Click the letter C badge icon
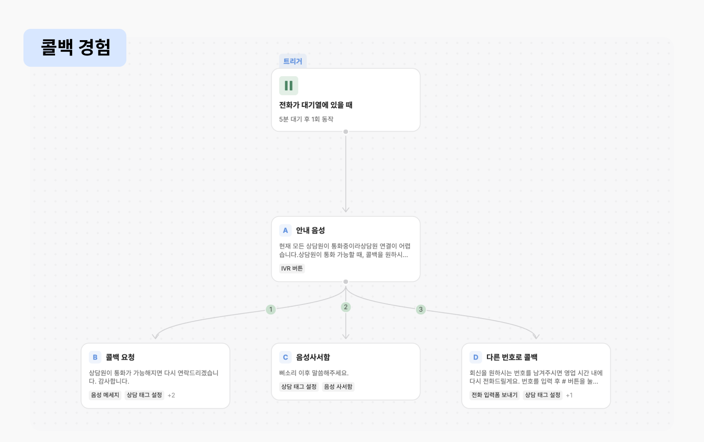Image resolution: width=704 pixels, height=442 pixels. click(x=285, y=357)
